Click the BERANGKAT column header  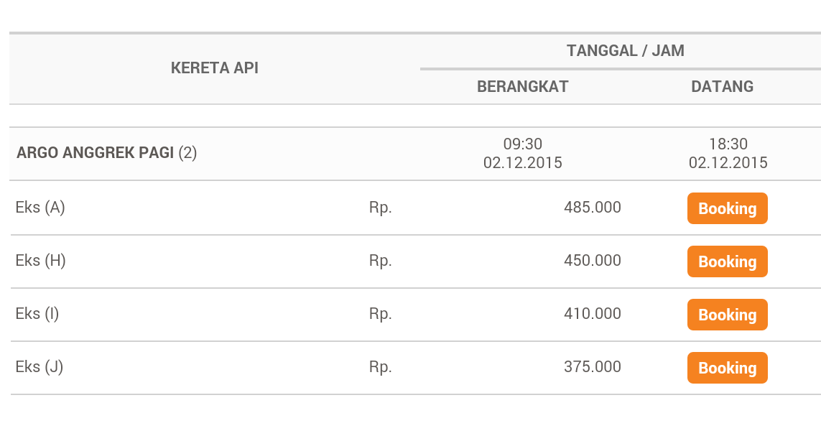[522, 86]
